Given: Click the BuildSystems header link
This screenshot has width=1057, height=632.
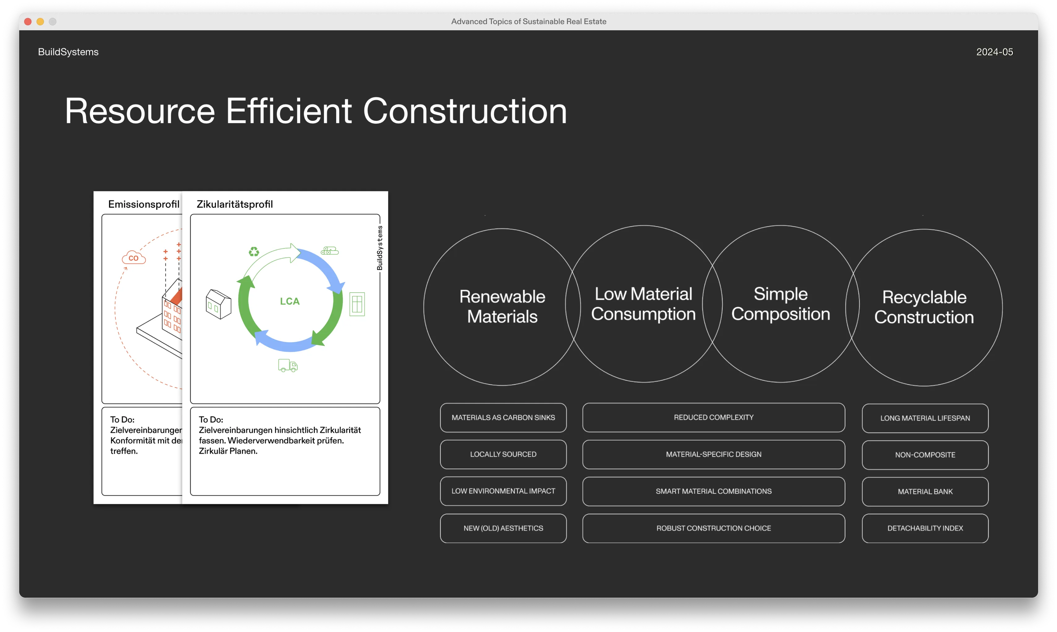Looking at the screenshot, I should 68,52.
